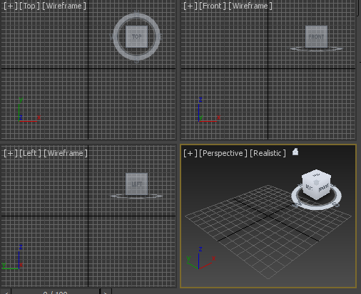361x294 pixels.
Task: Click the Left face on the Perspective ViewCube
Action: [x=309, y=187]
